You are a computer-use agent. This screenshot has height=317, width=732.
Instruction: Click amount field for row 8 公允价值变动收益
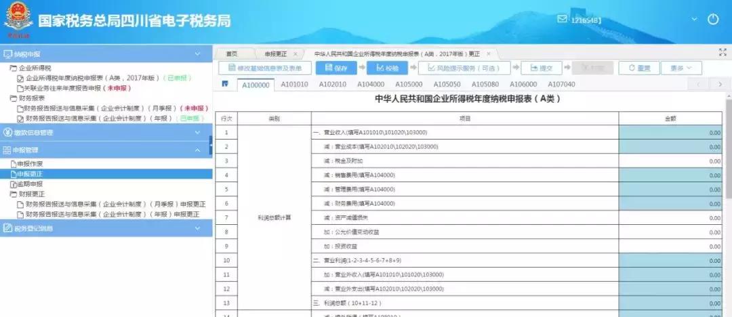(x=670, y=232)
